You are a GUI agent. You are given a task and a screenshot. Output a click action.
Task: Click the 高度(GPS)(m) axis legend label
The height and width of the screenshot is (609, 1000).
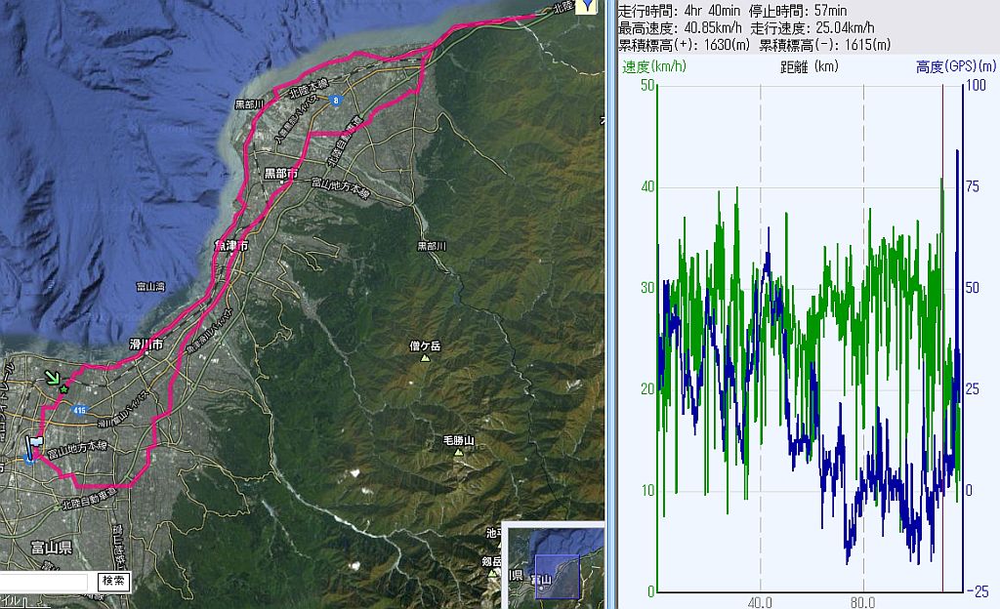coord(955,66)
